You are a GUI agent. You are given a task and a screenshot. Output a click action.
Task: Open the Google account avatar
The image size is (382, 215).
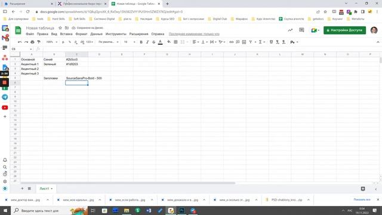coord(374,30)
